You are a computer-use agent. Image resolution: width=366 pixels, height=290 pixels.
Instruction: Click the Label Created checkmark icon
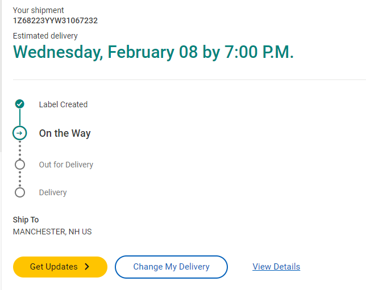point(20,104)
